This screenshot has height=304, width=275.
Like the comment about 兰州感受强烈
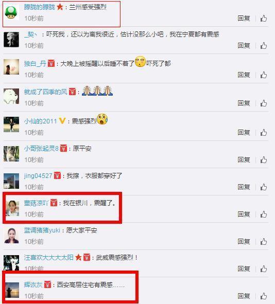(x=264, y=19)
